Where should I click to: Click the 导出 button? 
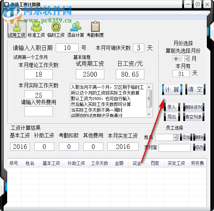pyautogui.click(x=172, y=117)
